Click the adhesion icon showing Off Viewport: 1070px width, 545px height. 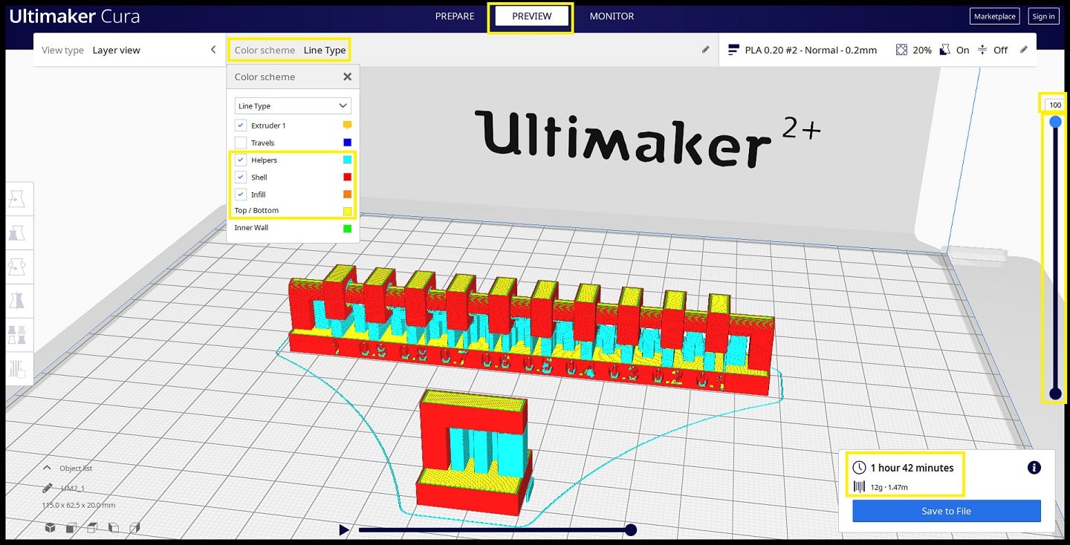982,50
